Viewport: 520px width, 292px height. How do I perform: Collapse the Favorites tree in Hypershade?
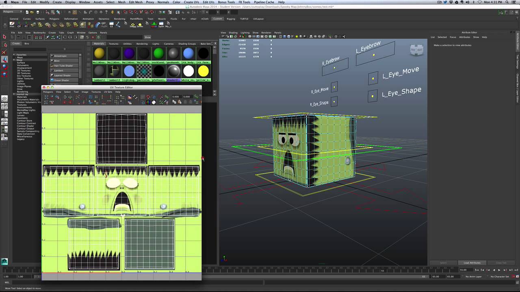(14, 55)
